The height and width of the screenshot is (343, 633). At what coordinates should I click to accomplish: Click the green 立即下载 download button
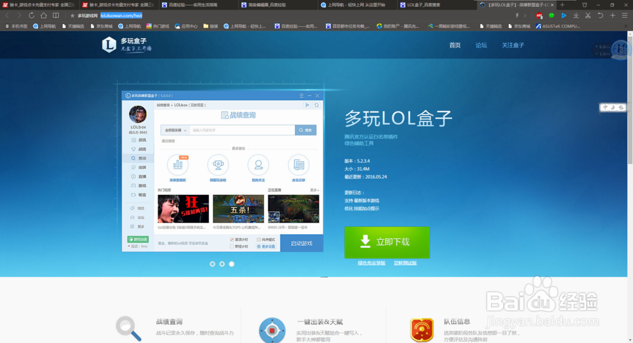(x=387, y=242)
